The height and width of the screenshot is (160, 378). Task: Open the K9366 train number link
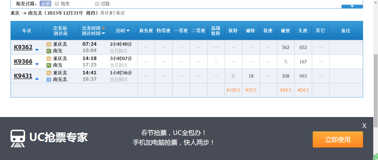[x=23, y=61]
